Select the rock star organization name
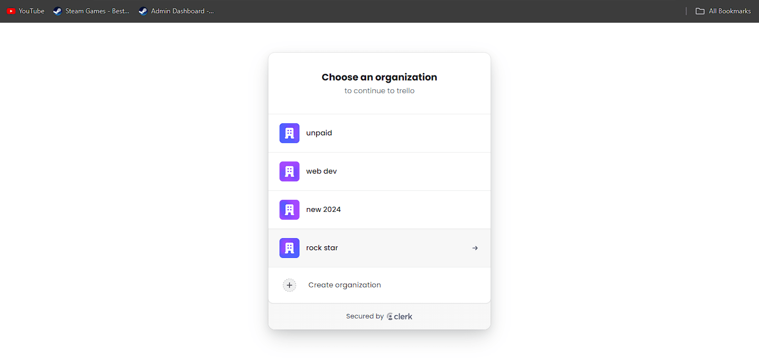 (322, 248)
